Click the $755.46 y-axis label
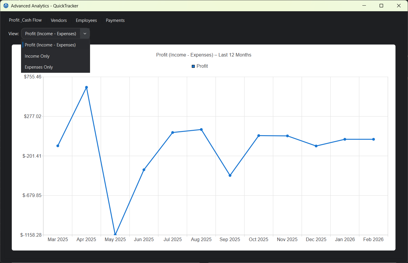408x263 pixels. tap(33, 76)
